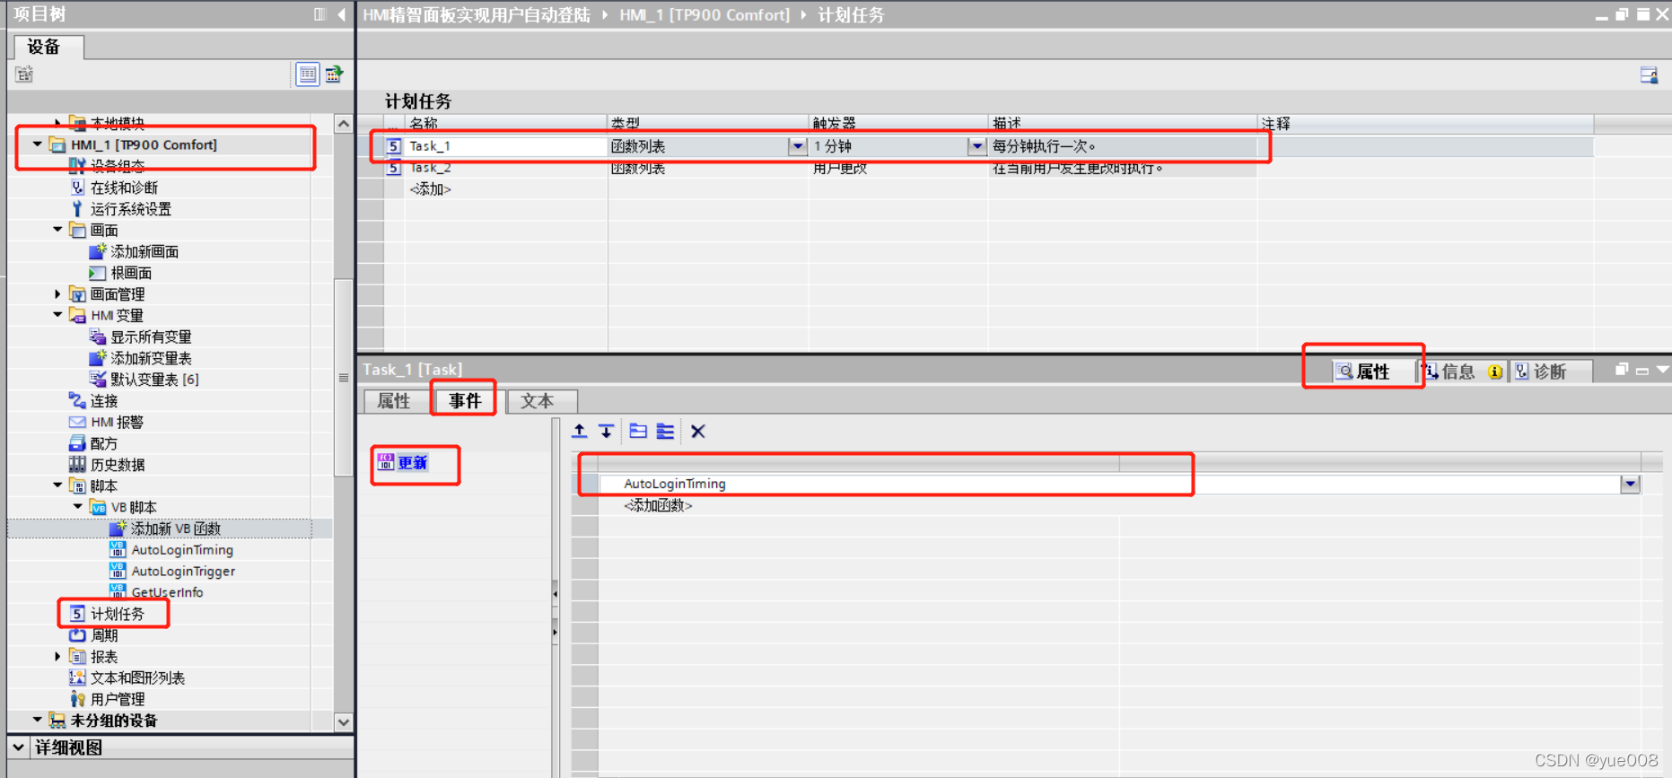Collapse the project tree panel arrow
This screenshot has width=1672, height=778.
(x=342, y=14)
